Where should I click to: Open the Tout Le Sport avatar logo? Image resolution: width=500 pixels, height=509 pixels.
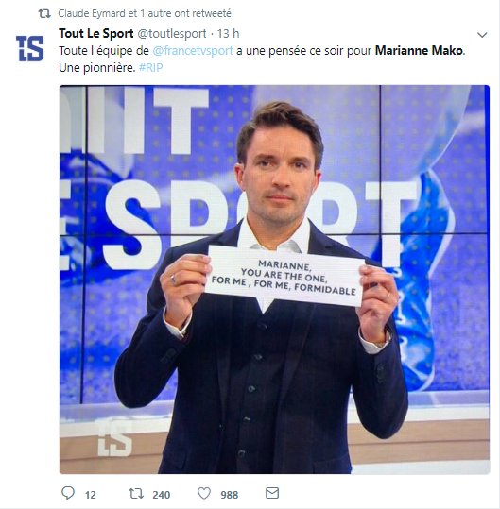coord(30,48)
